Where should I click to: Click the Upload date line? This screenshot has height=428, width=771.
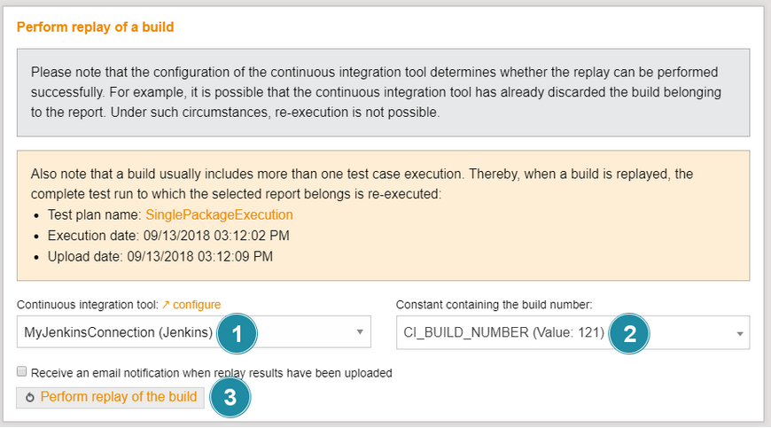click(x=160, y=257)
